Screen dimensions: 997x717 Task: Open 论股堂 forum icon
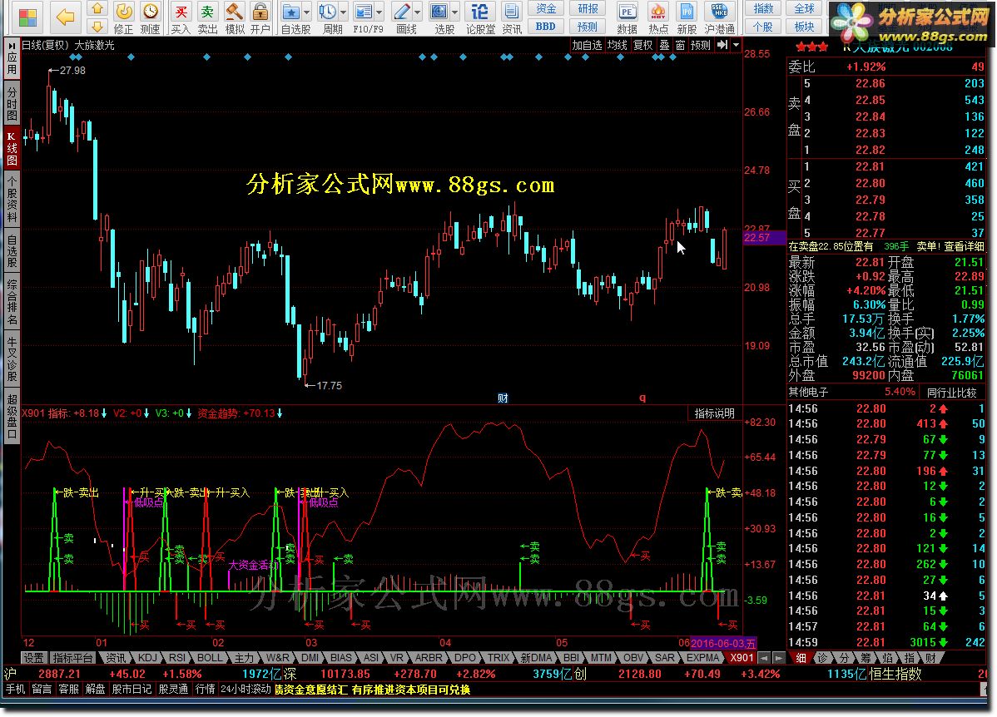[x=480, y=17]
